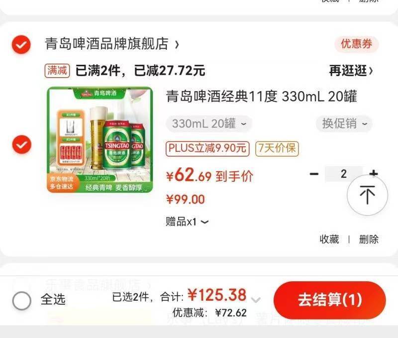
Task: Toggle the 全选 select-all radio button
Action: click(x=22, y=300)
